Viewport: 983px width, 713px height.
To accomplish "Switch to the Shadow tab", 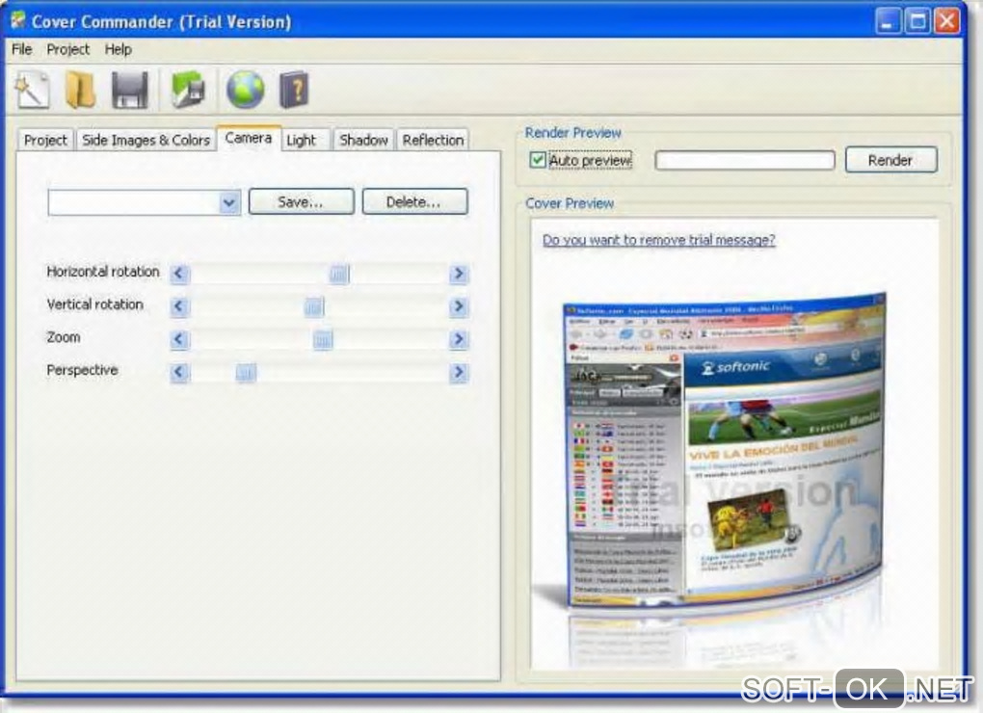I will [363, 140].
